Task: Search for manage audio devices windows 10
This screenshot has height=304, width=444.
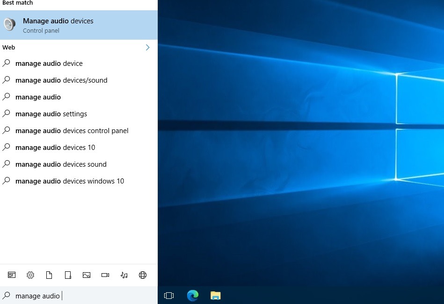Action: (69, 181)
